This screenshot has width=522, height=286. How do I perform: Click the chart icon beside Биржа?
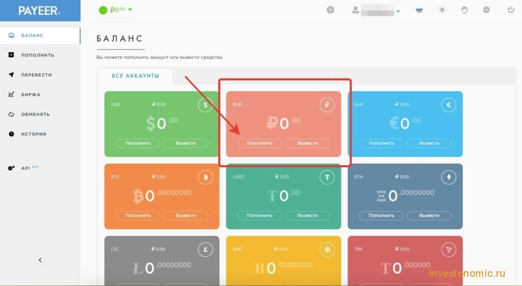11,94
